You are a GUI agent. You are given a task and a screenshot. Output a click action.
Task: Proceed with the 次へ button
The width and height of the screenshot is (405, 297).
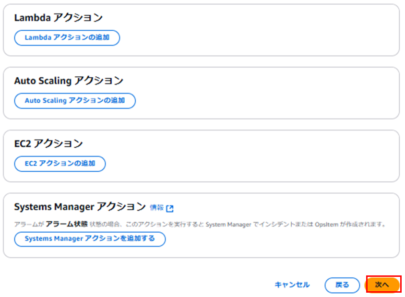pyautogui.click(x=382, y=285)
